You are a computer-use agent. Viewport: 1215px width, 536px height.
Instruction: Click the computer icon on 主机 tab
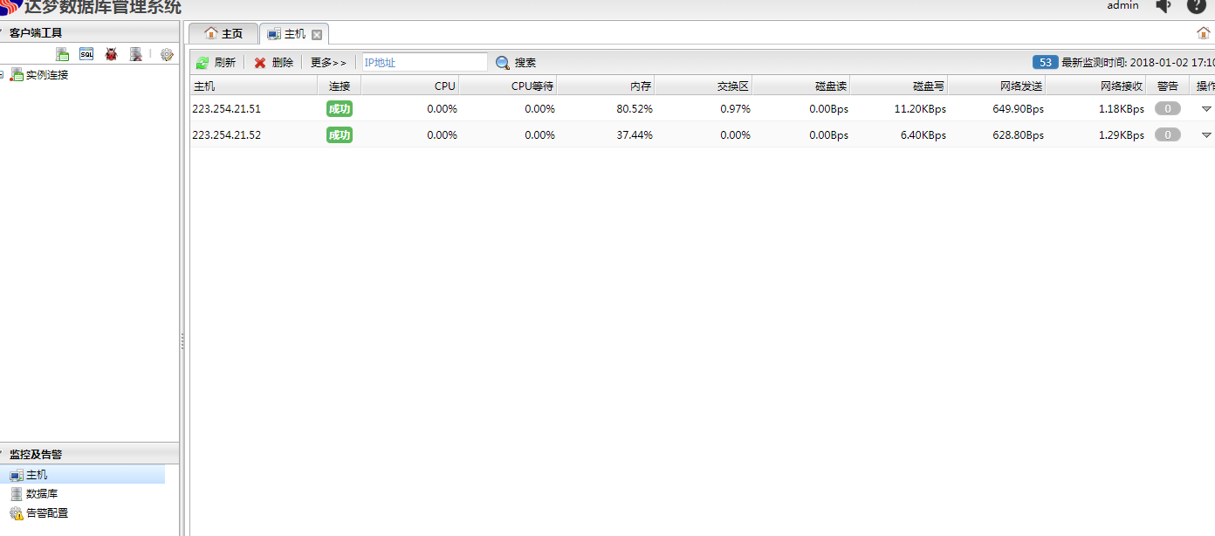(x=274, y=34)
